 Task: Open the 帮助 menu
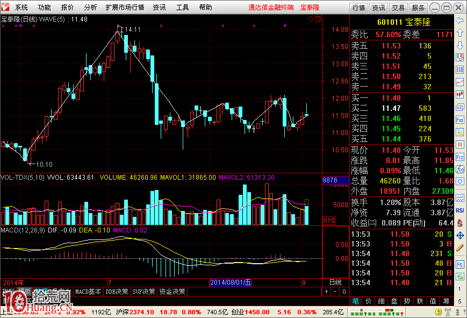coord(205,7)
